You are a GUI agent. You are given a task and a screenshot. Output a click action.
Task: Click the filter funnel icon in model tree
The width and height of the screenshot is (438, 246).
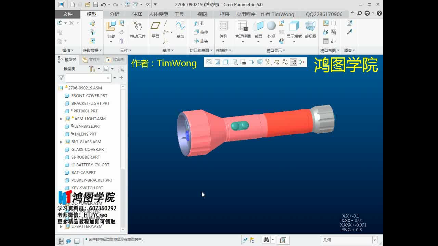click(x=61, y=78)
